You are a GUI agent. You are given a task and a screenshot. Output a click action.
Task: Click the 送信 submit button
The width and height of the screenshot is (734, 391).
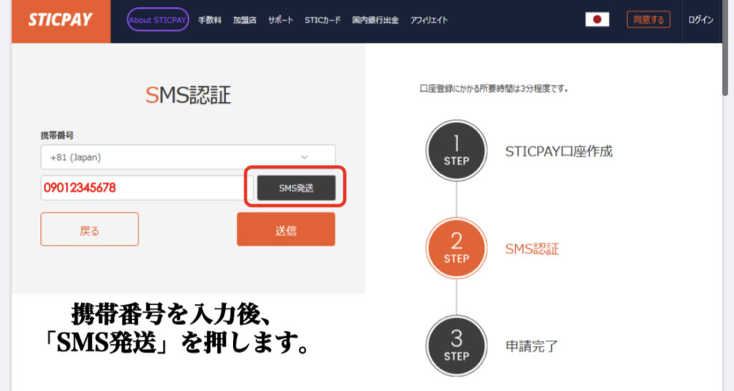coord(286,230)
